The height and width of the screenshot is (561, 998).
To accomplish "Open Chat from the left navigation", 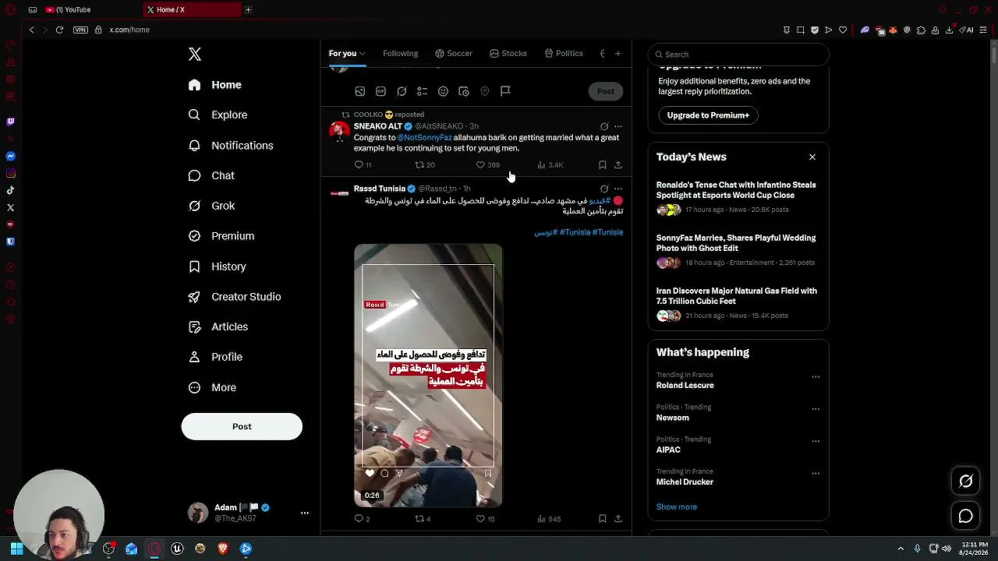I will click(211, 175).
